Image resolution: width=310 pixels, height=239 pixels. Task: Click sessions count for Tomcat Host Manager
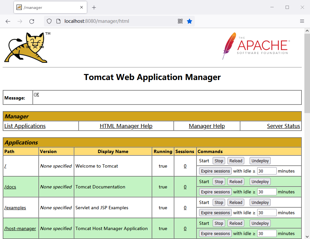tap(185, 228)
